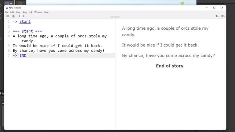This screenshot has height=132, width=235.
Task: Click preview text 'A long time ago, a couple'
Action: coord(165,32)
